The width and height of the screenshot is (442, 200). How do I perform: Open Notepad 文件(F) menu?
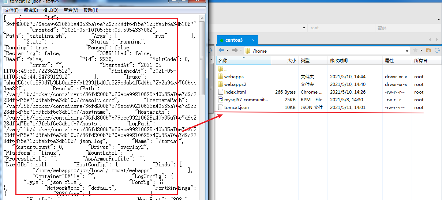coord(12,10)
